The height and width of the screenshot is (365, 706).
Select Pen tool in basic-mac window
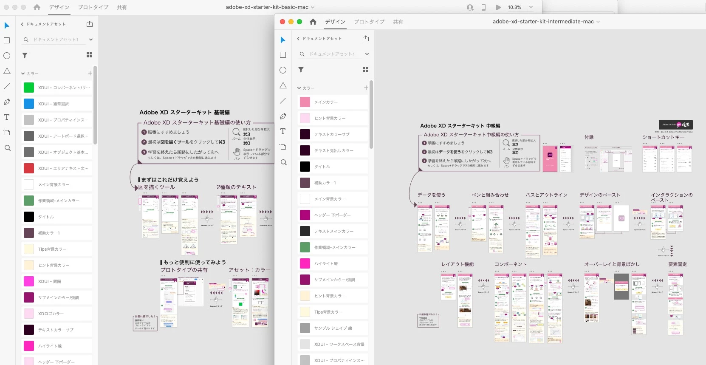coord(7,102)
